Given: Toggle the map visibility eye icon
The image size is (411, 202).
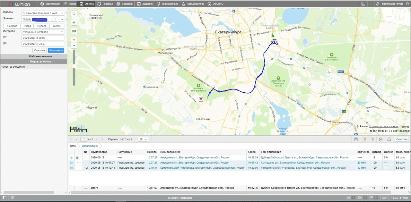Looking at the screenshot, I should pos(74,23).
